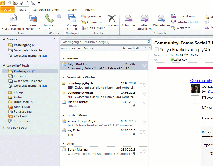This screenshot has width=213, height=166.
Task: Toggle category box on Kay Zoller email
Action: [141, 132]
